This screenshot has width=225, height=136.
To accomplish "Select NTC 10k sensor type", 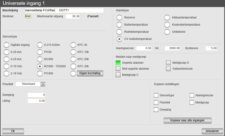I will point(73,52).
